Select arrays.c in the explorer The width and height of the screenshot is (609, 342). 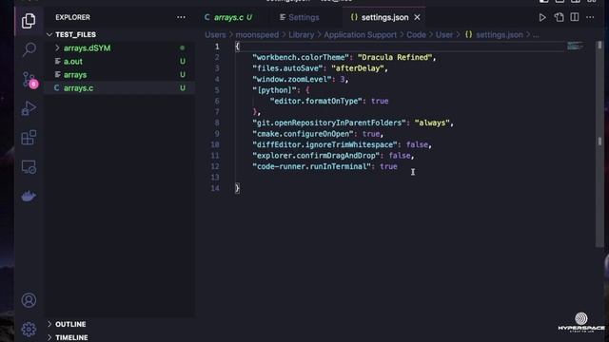pyautogui.click(x=78, y=88)
